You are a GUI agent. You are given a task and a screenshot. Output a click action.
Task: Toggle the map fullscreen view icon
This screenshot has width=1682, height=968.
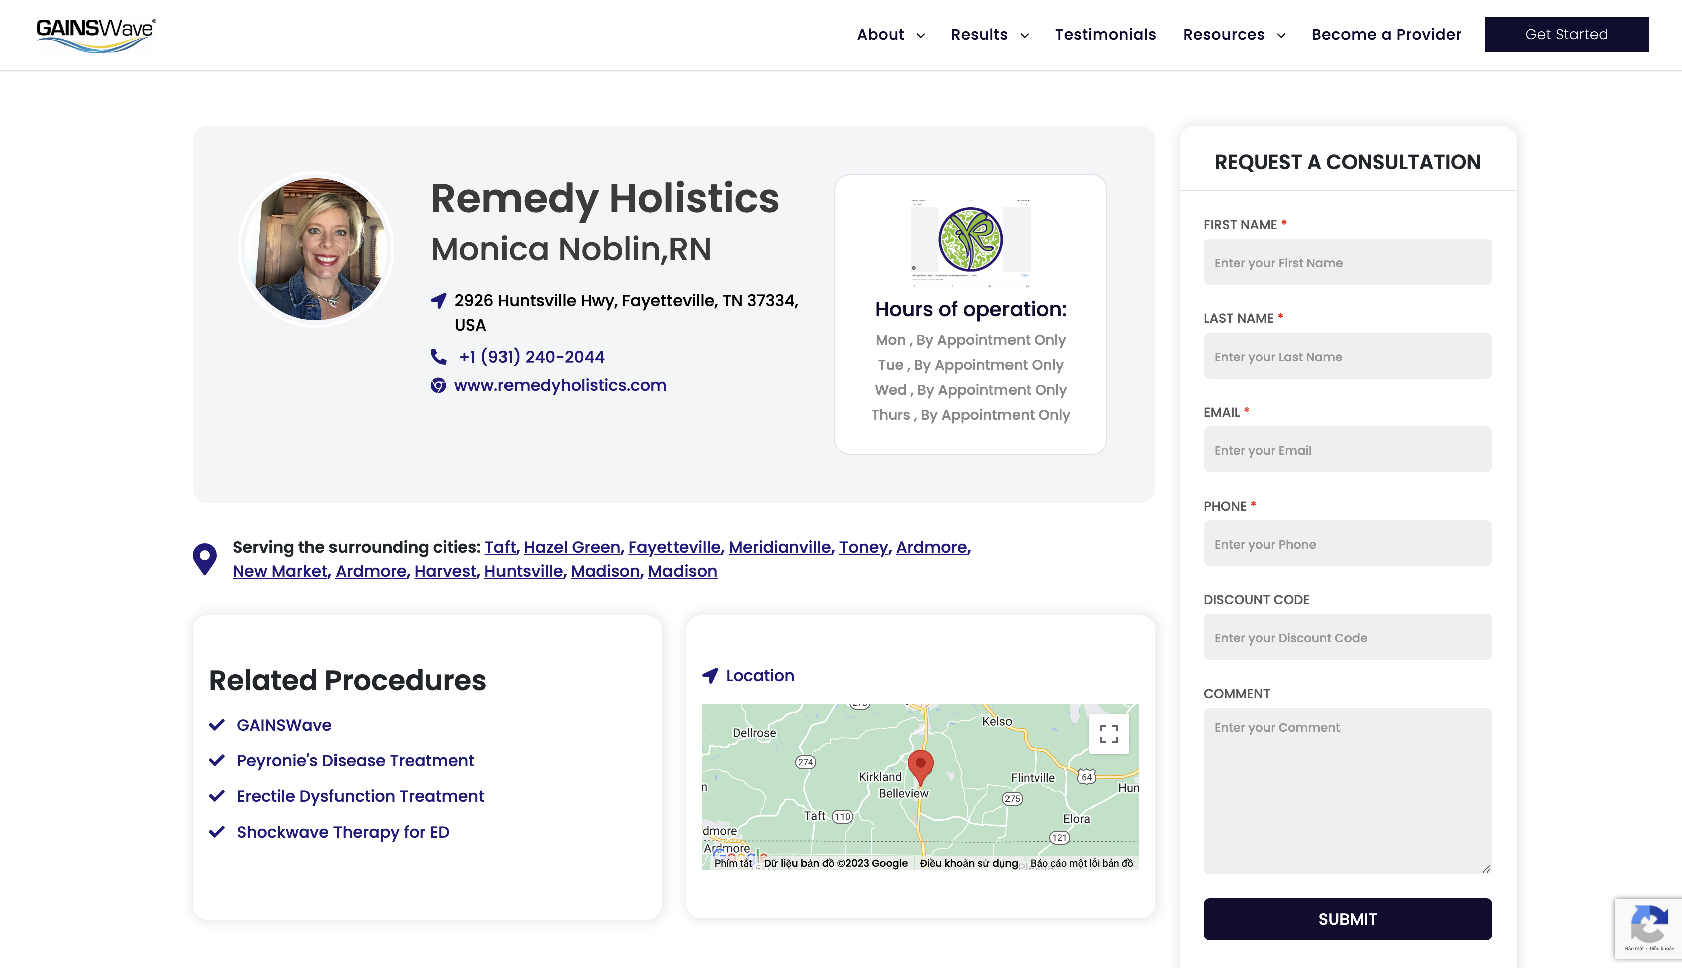pyautogui.click(x=1108, y=733)
